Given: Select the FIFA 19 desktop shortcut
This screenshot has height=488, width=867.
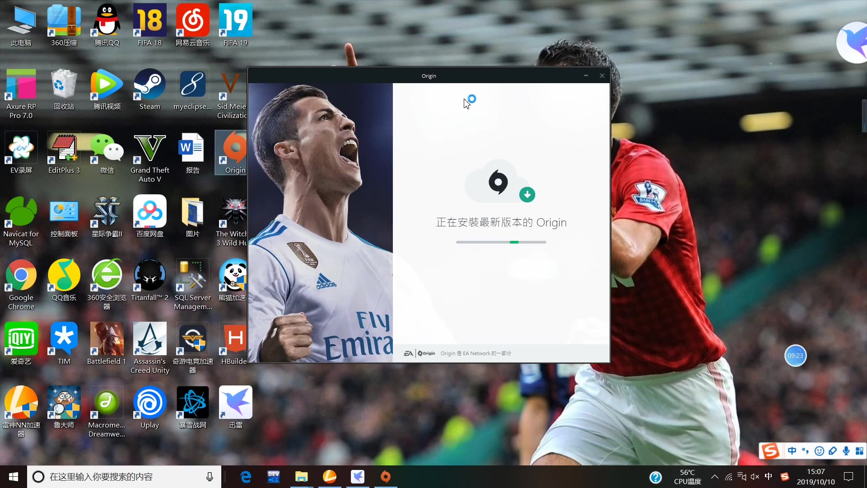Looking at the screenshot, I should click(235, 25).
